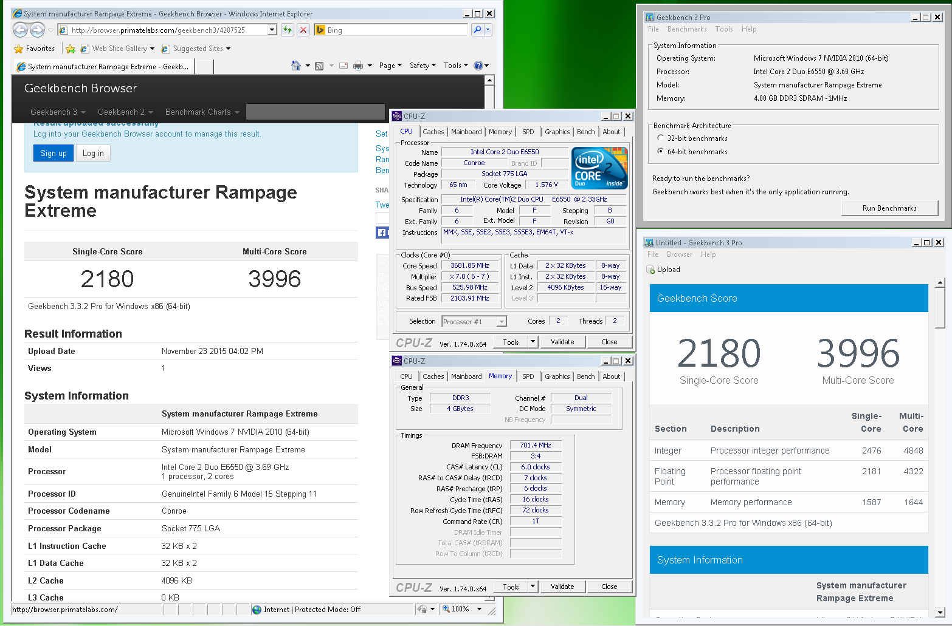
Task: Click Close button in bottom CPU-Z window
Action: click(609, 587)
